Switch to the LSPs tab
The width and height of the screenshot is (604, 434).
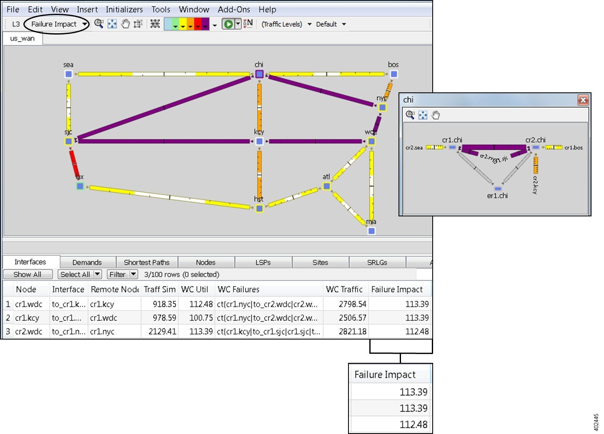tap(263, 263)
